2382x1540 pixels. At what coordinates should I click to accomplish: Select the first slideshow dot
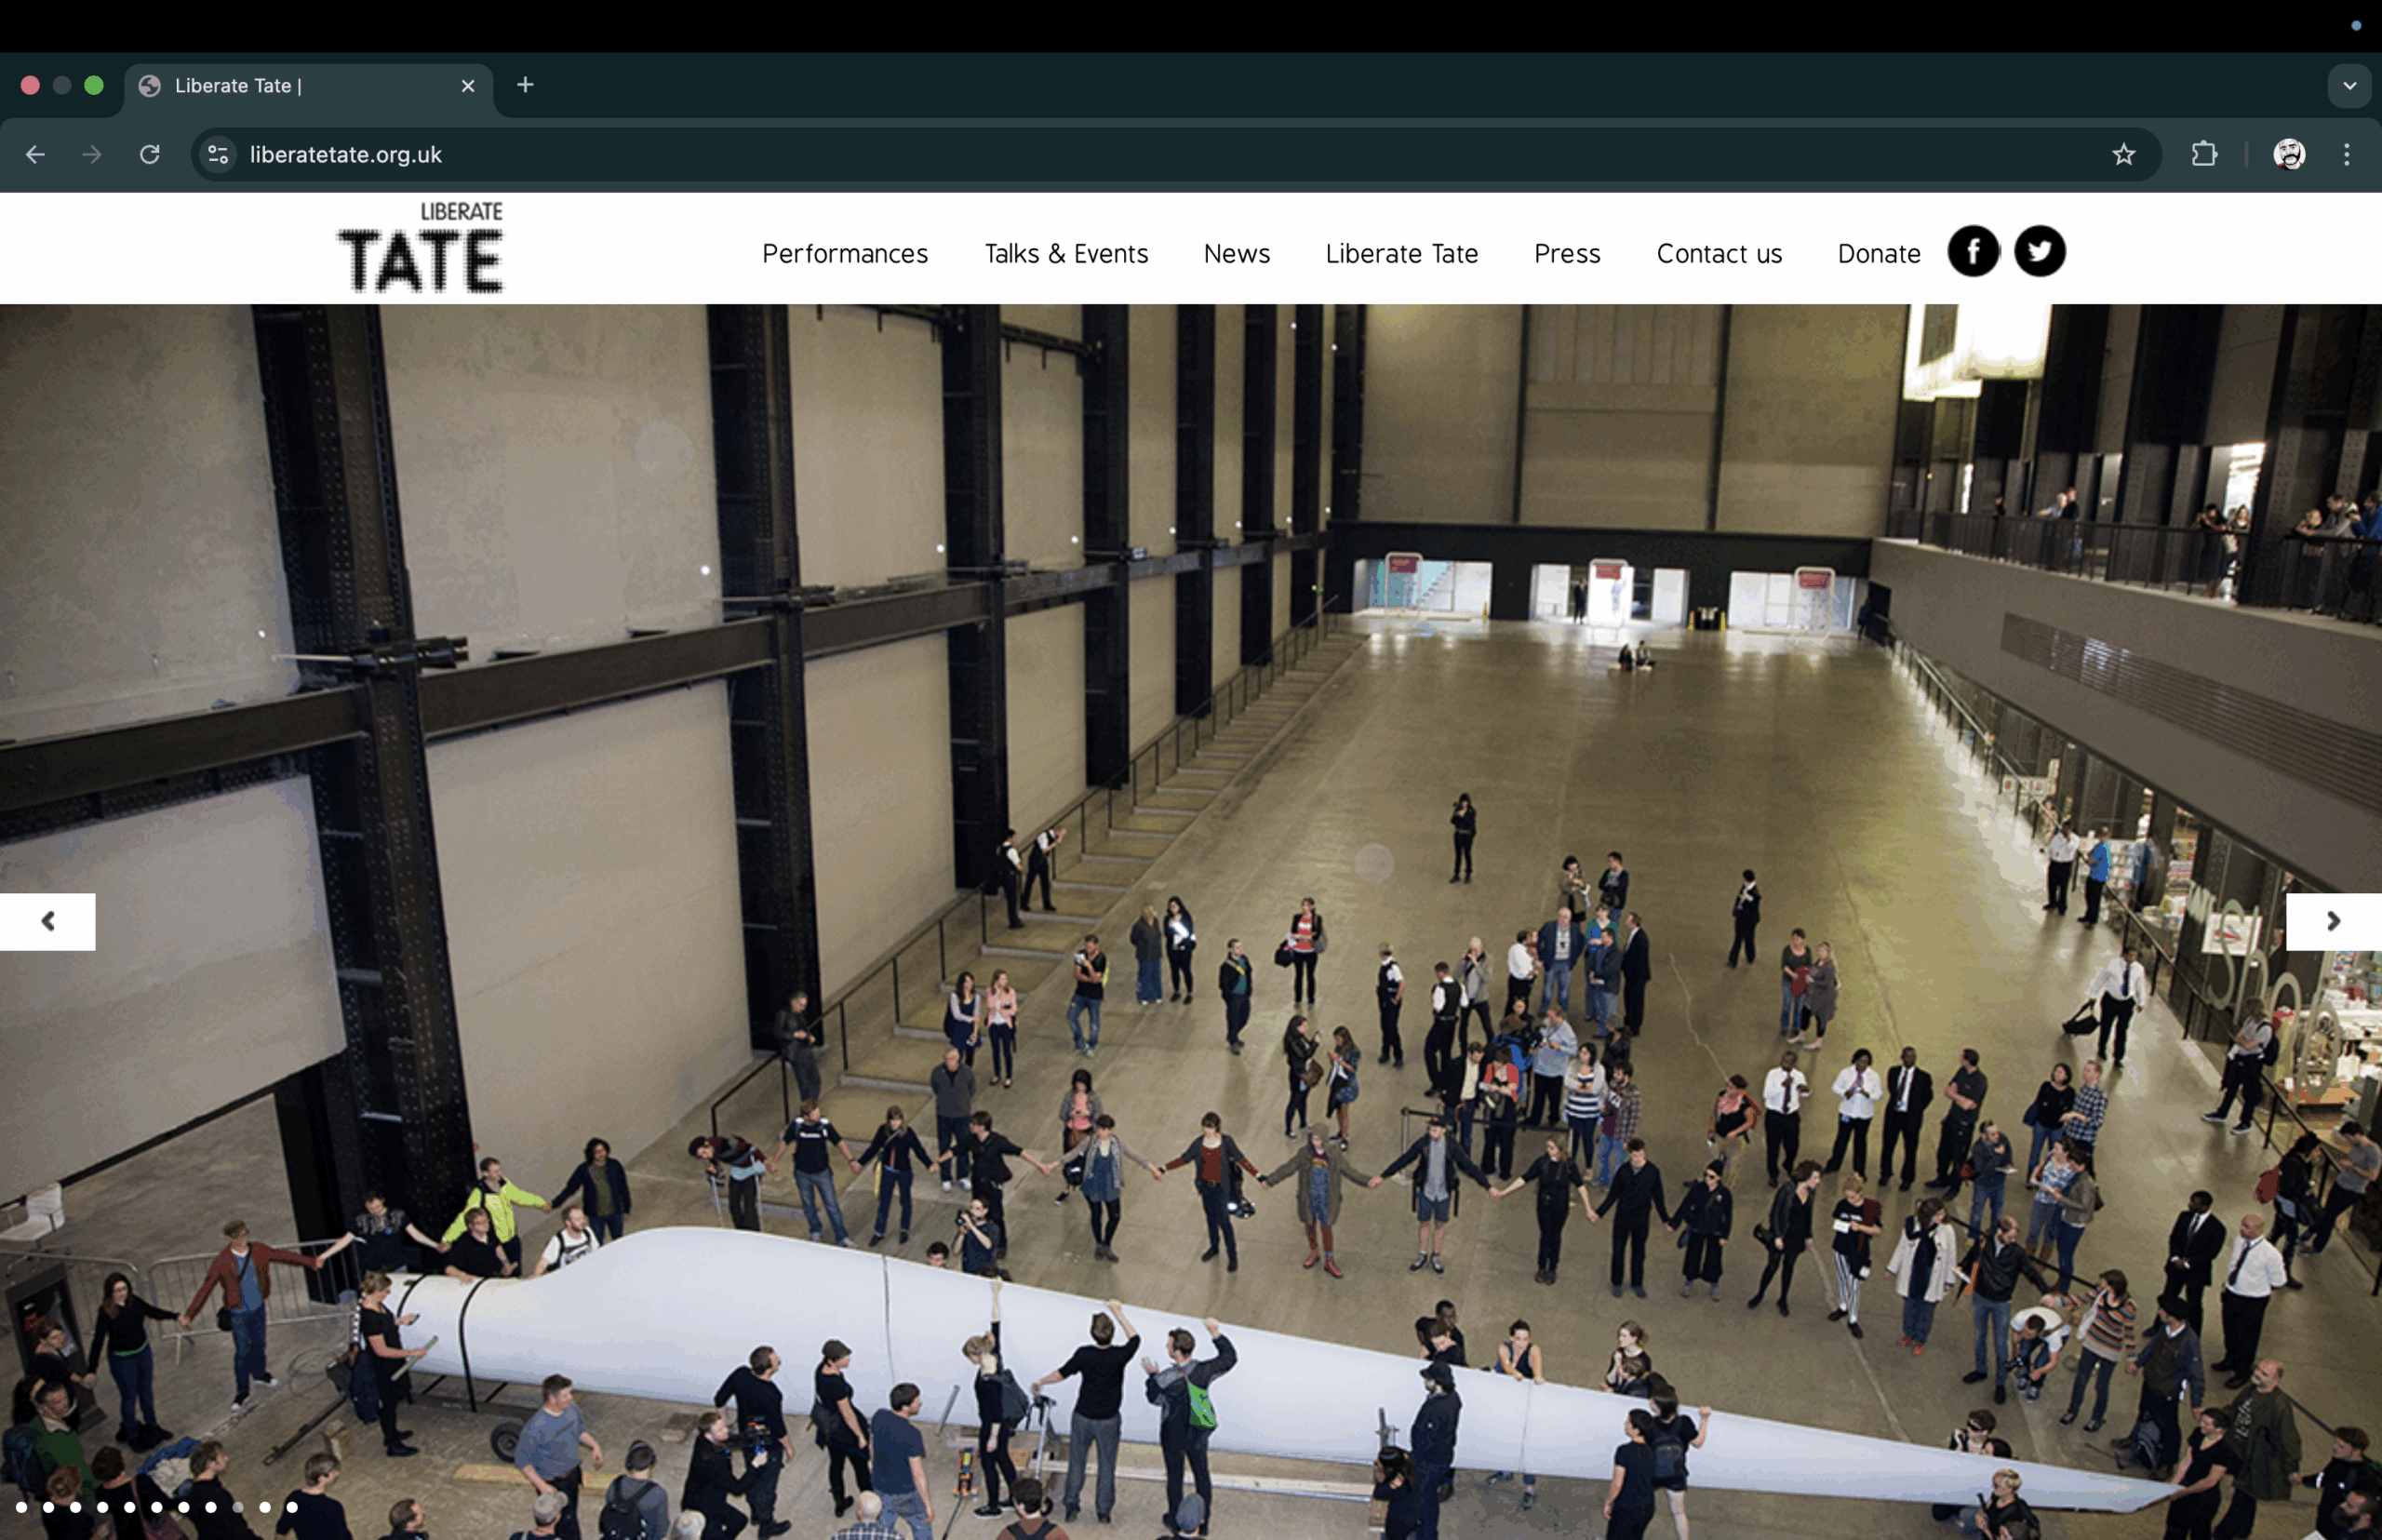[x=21, y=1507]
